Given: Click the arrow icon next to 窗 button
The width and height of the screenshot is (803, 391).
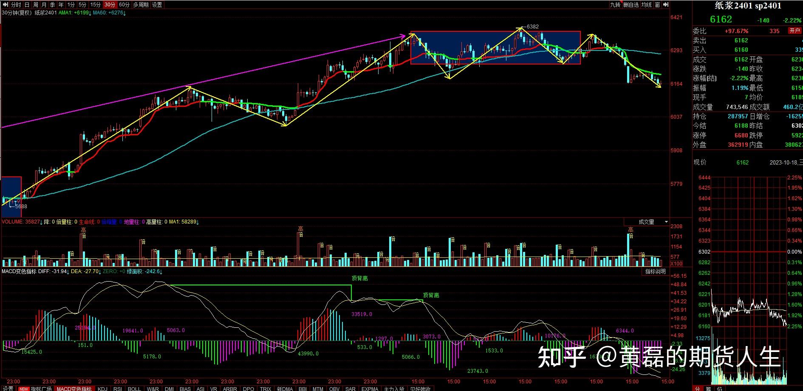Looking at the screenshot, I should [x=666, y=5].
